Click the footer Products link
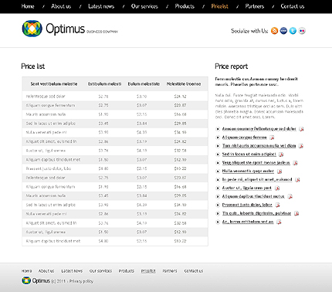 [127, 271]
